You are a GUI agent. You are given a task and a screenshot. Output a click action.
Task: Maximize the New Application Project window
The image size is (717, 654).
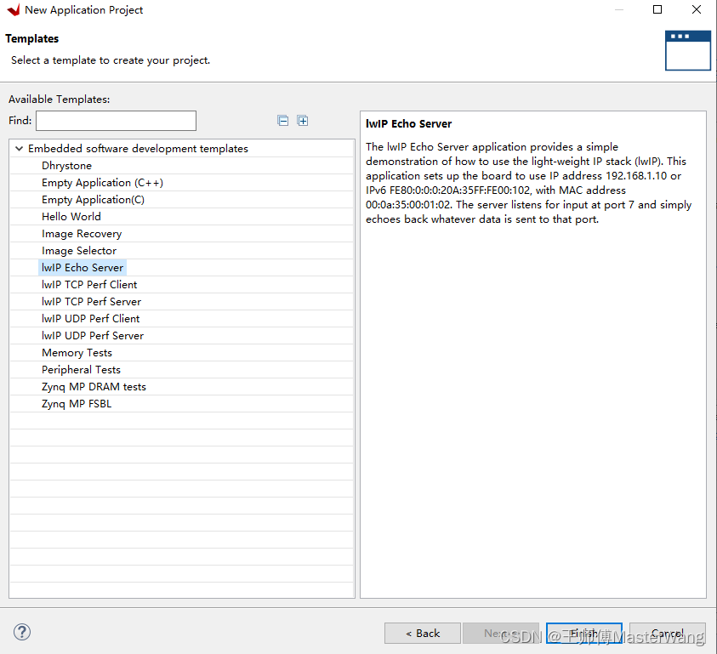tap(657, 9)
